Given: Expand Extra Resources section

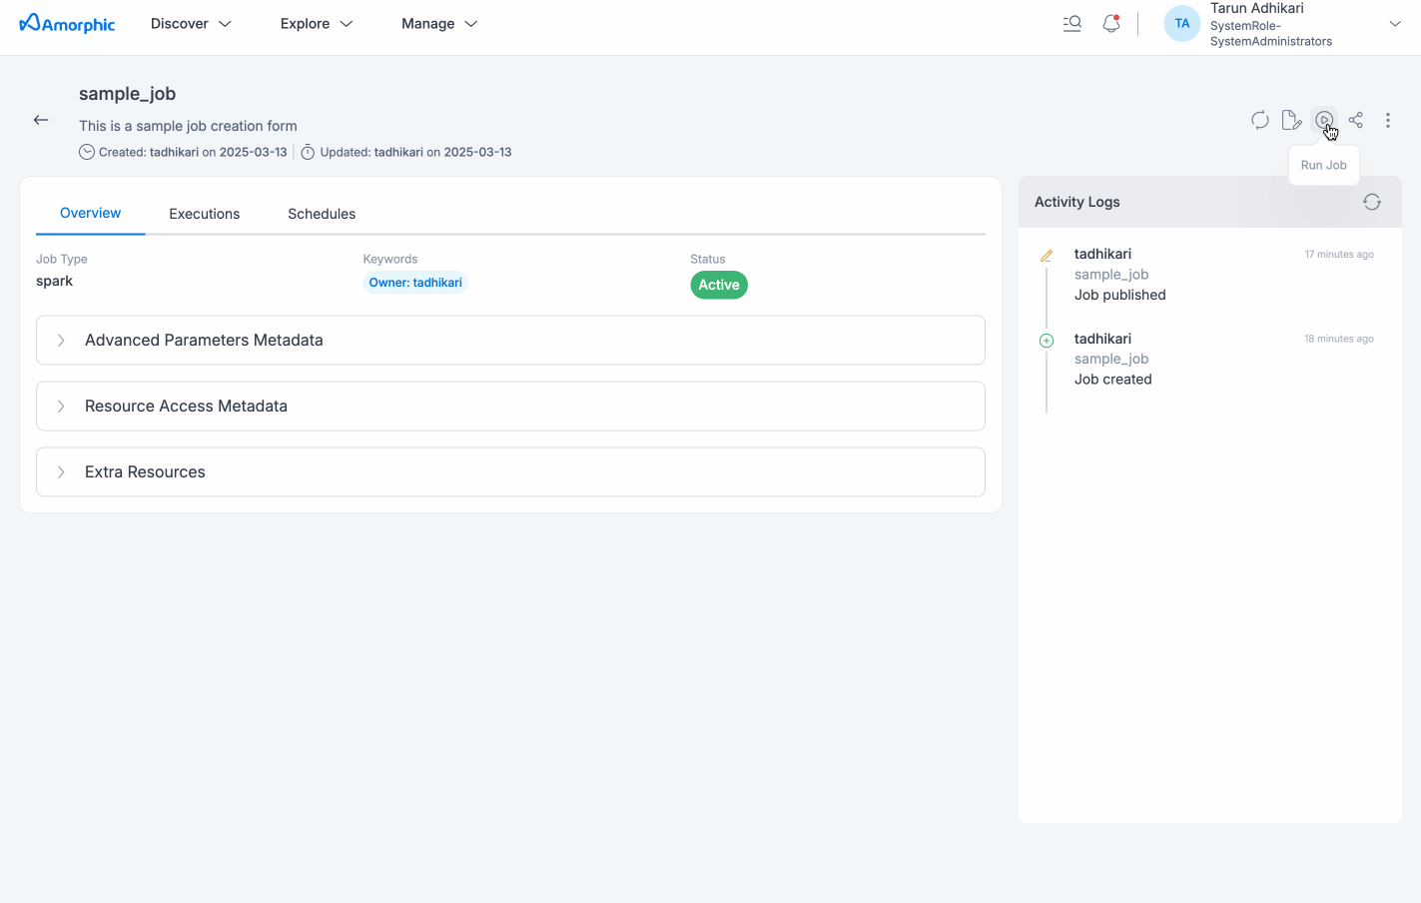Looking at the screenshot, I should (510, 472).
